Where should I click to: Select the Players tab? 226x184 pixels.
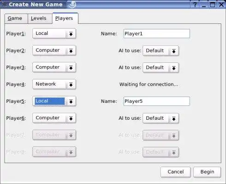click(65, 18)
